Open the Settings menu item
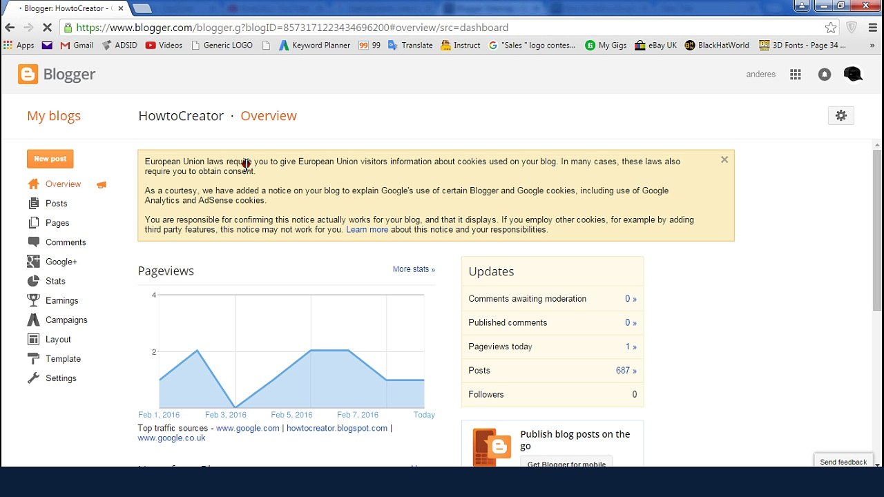 coord(61,378)
